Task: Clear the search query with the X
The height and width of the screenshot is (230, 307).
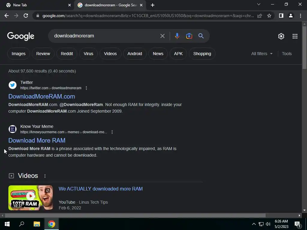Action: tap(162, 36)
